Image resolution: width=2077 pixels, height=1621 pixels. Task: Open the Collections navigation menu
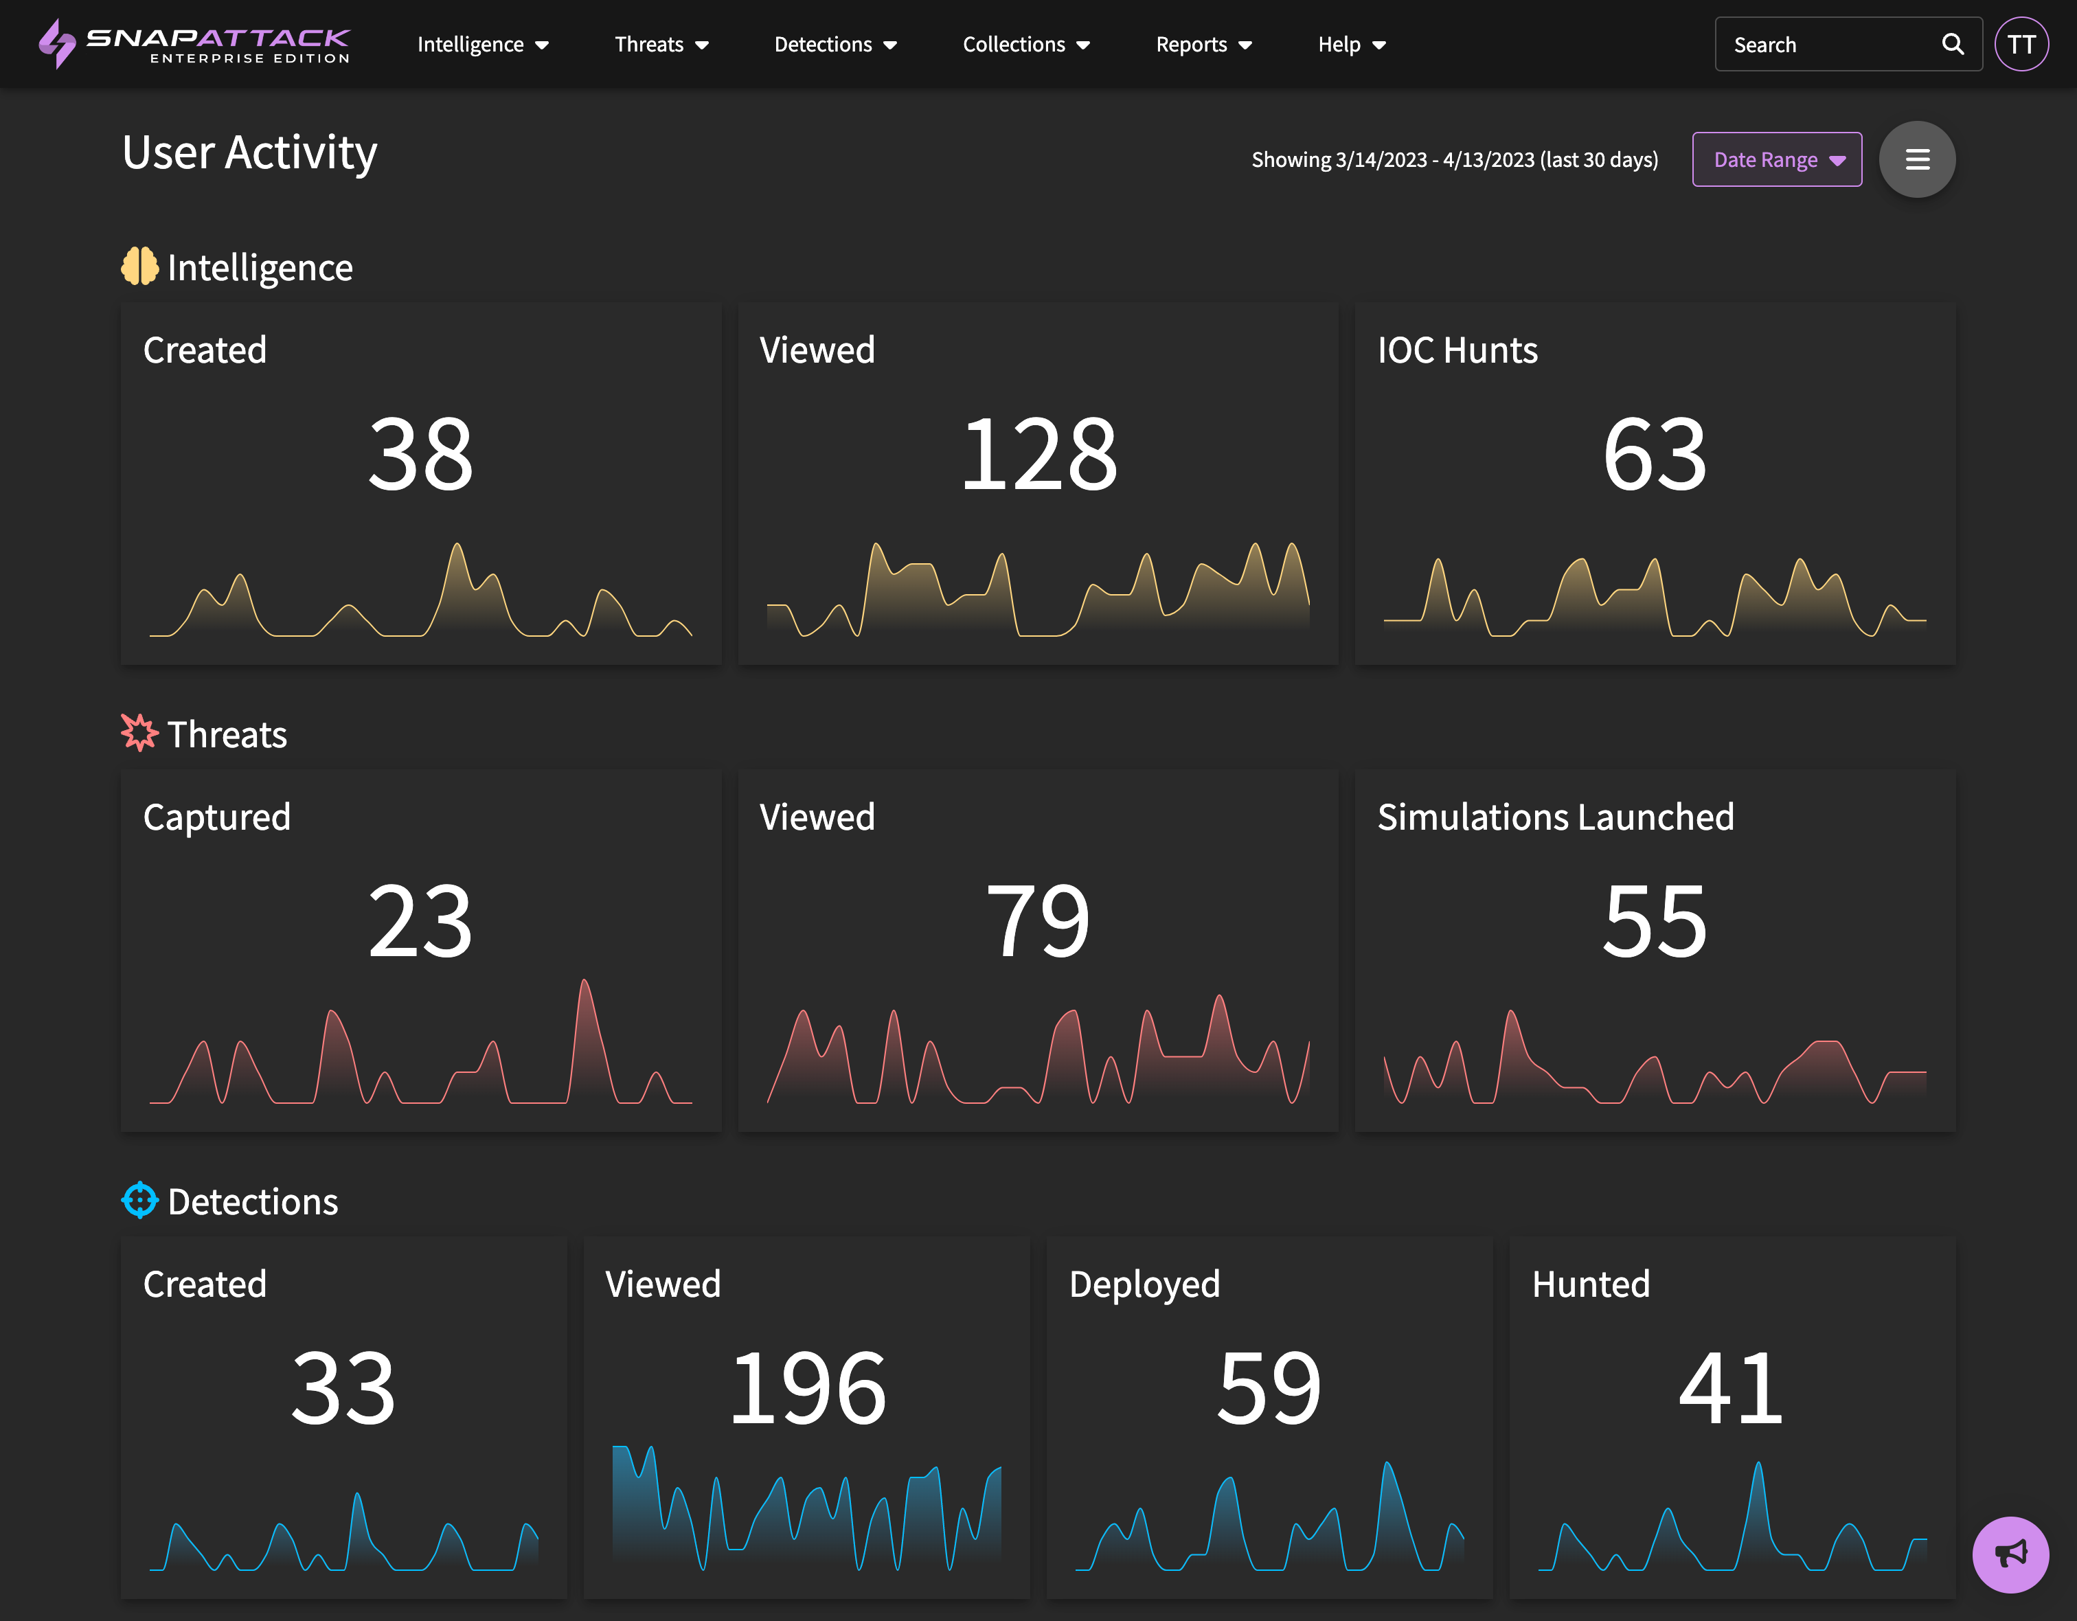(x=1025, y=45)
